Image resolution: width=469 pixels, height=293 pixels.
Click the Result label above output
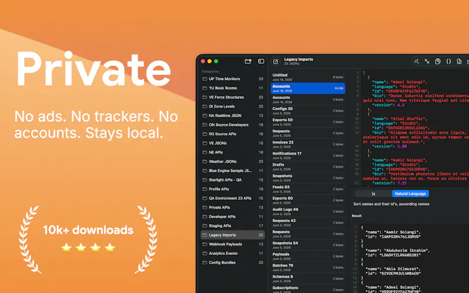356,216
